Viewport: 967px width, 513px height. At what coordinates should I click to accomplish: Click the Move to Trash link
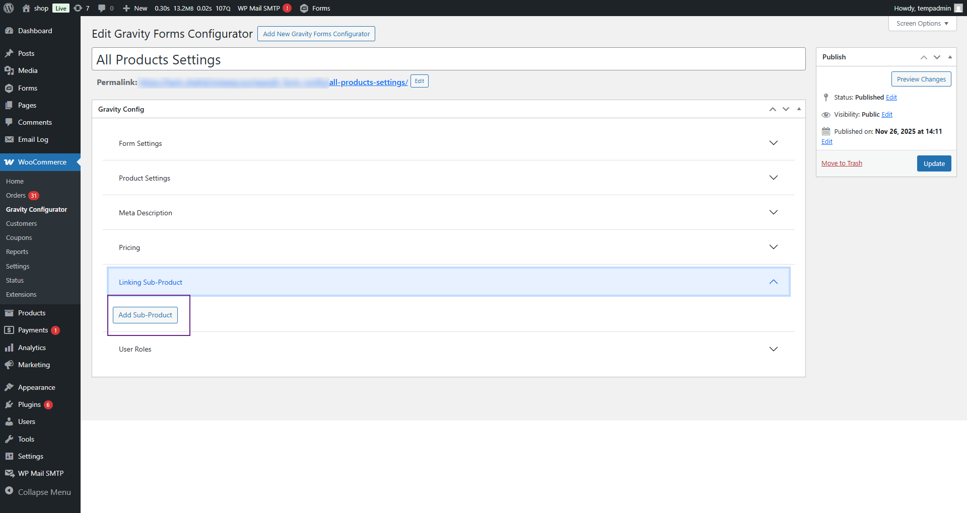click(842, 163)
